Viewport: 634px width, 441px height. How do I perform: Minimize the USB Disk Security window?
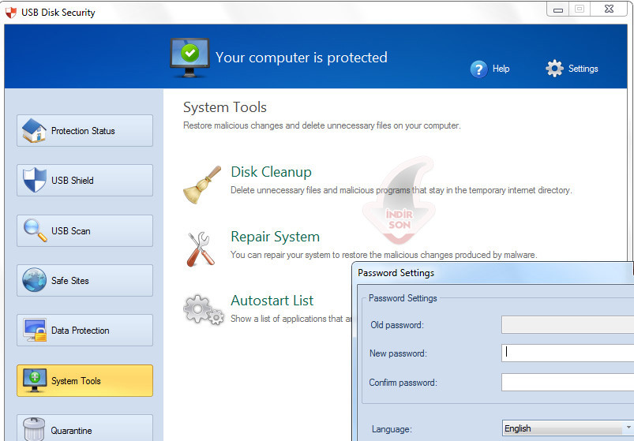click(x=558, y=9)
